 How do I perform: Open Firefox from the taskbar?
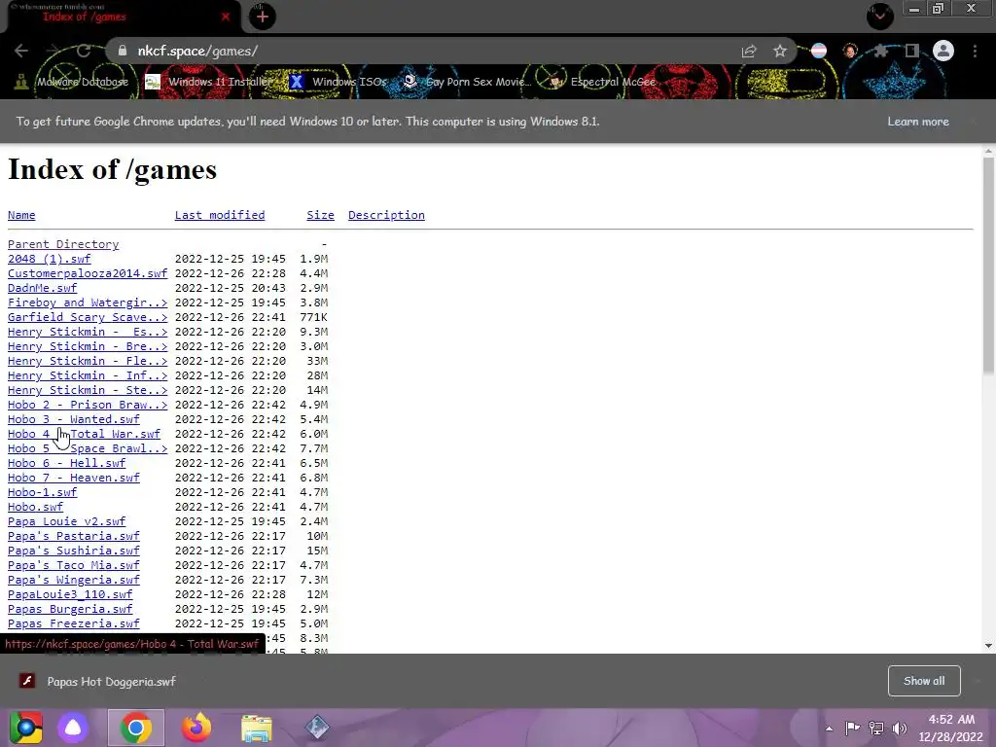coord(196,728)
